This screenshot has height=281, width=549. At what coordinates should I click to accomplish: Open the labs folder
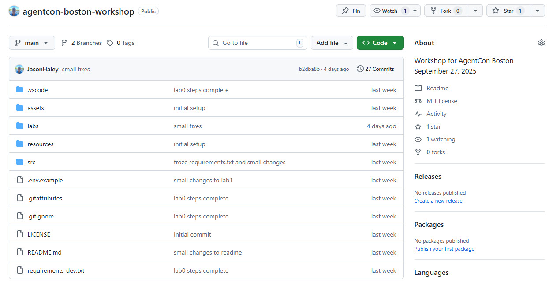[33, 126]
